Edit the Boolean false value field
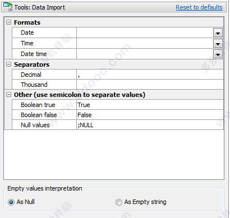The width and height of the screenshot is (230, 218). coord(150,115)
